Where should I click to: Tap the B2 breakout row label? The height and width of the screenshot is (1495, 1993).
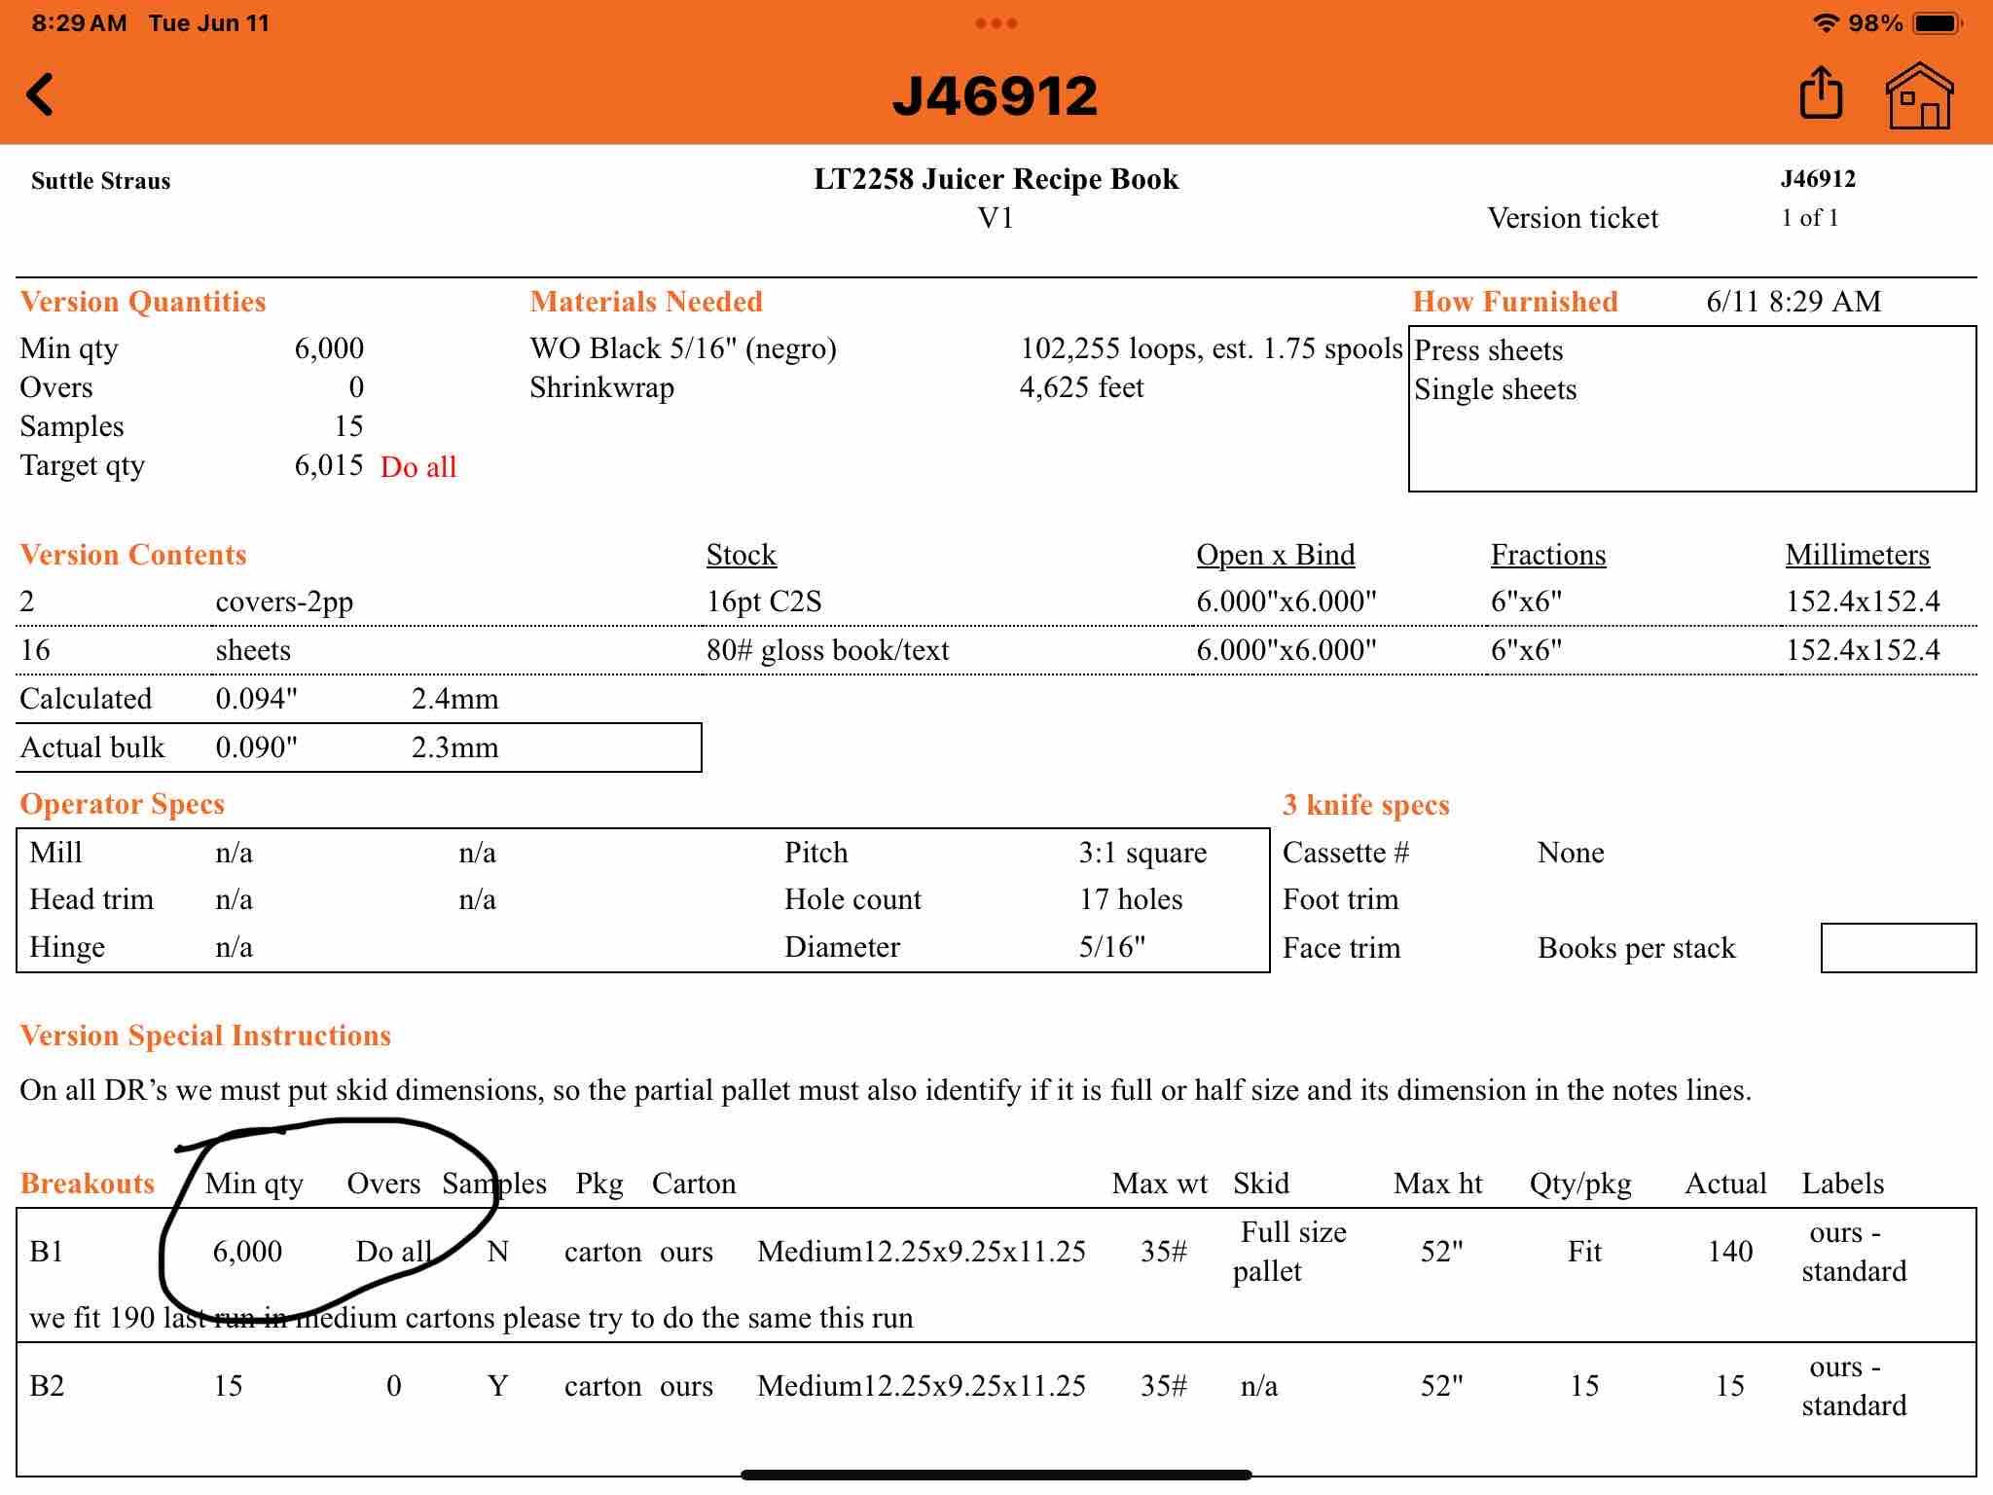[x=47, y=1385]
